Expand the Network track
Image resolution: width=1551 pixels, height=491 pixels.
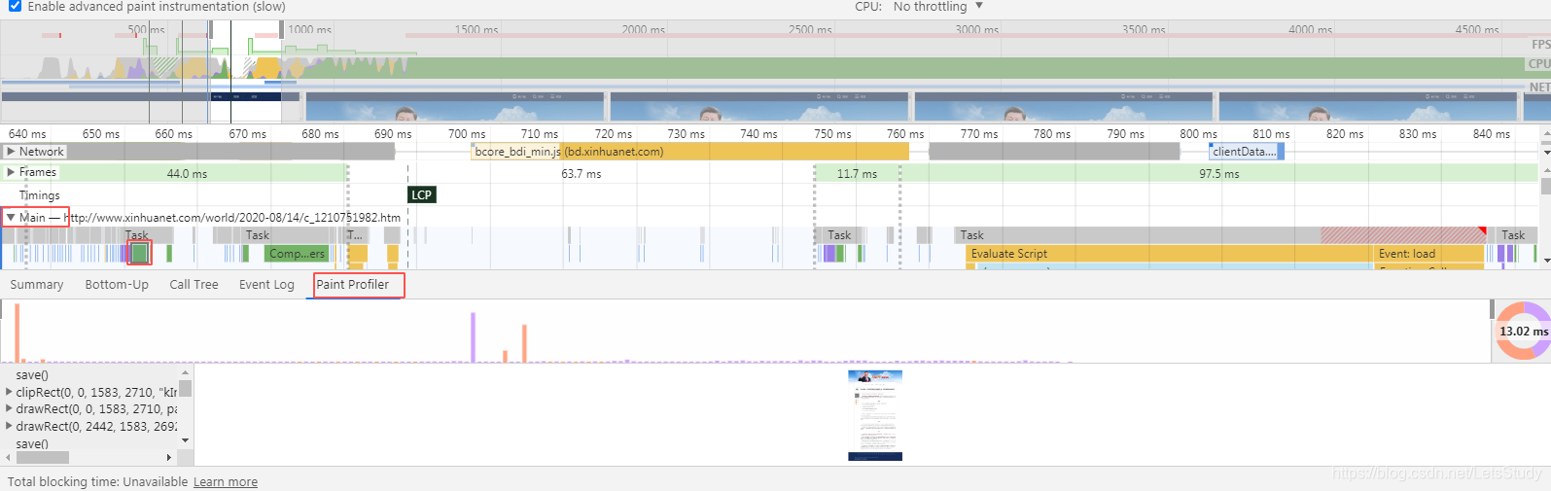pyautogui.click(x=11, y=152)
